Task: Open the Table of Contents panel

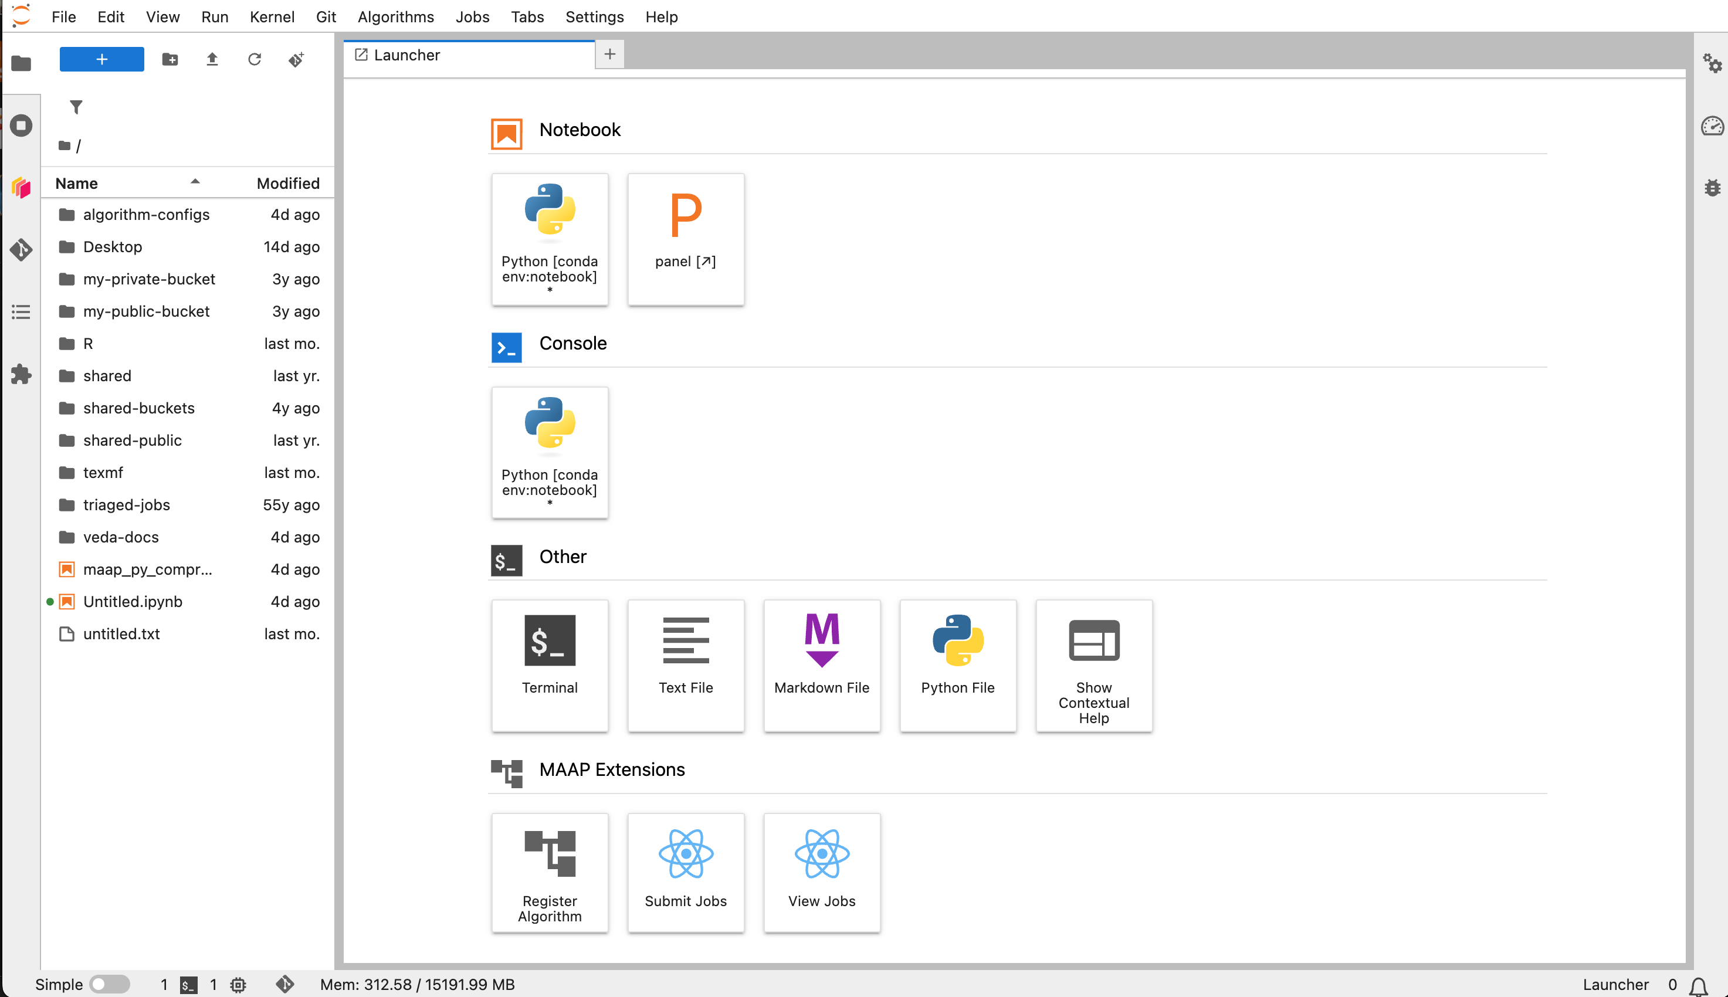Action: click(21, 312)
